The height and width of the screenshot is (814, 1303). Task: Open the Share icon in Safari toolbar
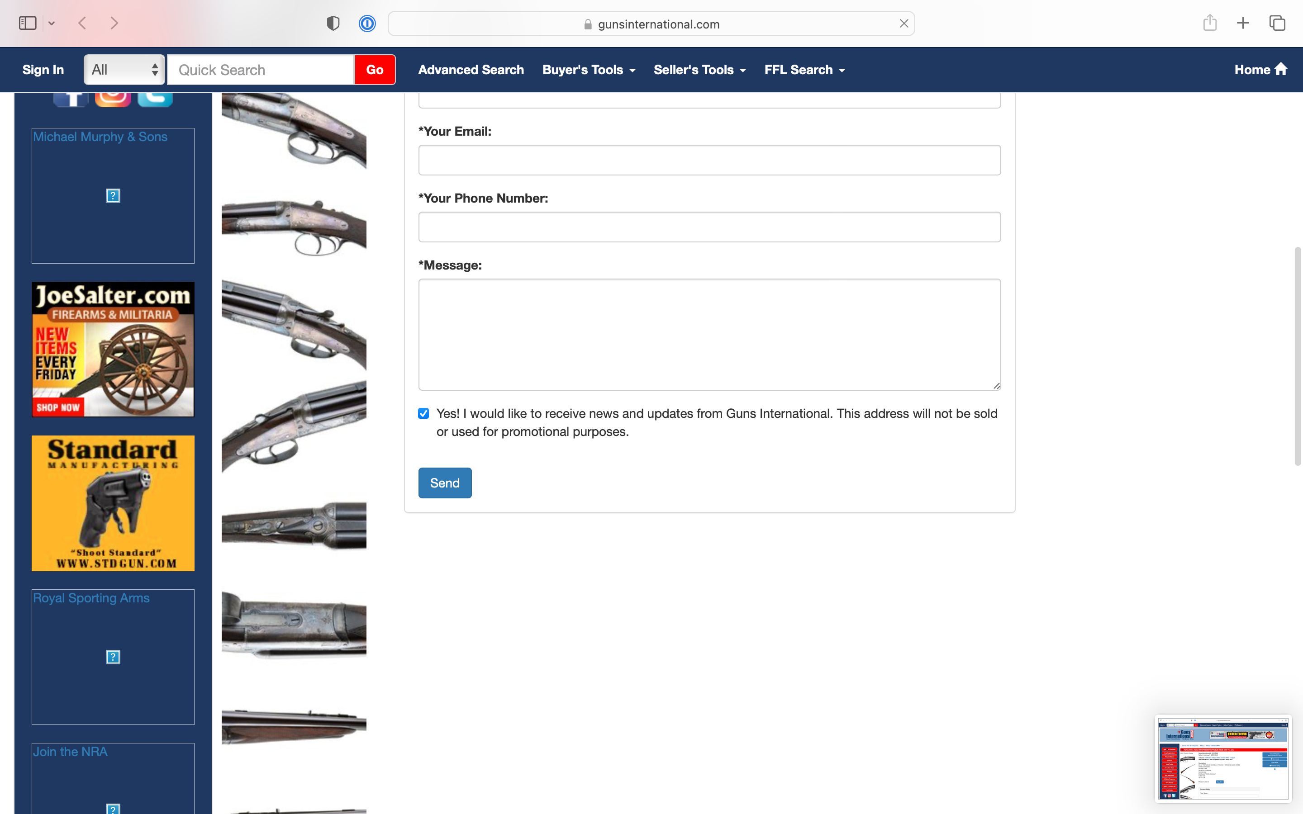(1210, 23)
